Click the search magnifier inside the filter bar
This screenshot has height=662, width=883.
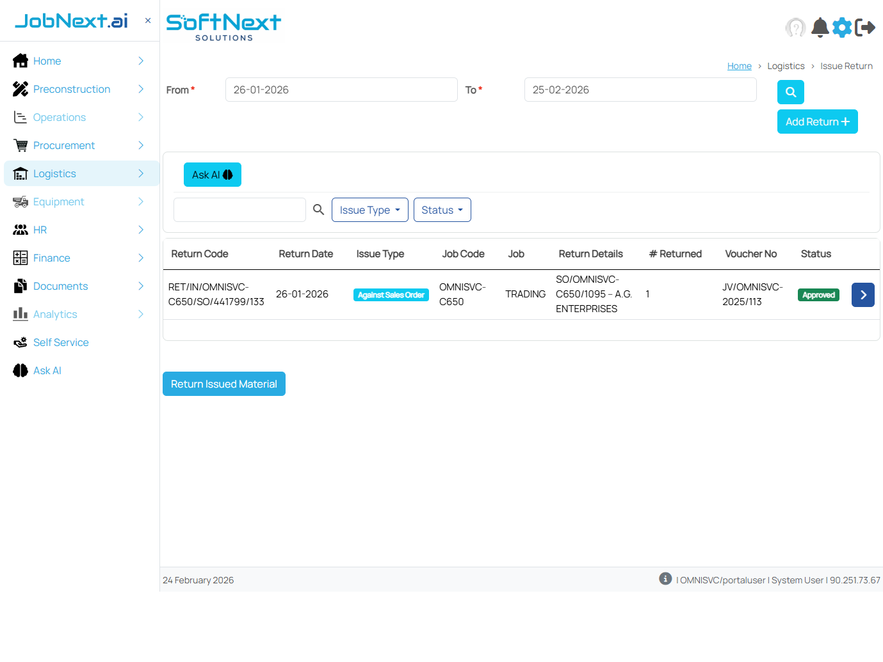click(x=318, y=209)
